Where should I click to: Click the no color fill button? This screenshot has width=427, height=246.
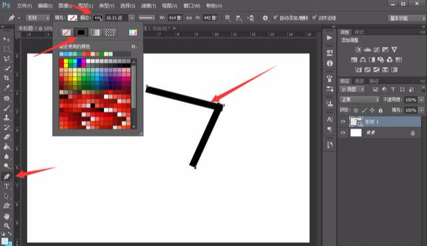[66, 33]
